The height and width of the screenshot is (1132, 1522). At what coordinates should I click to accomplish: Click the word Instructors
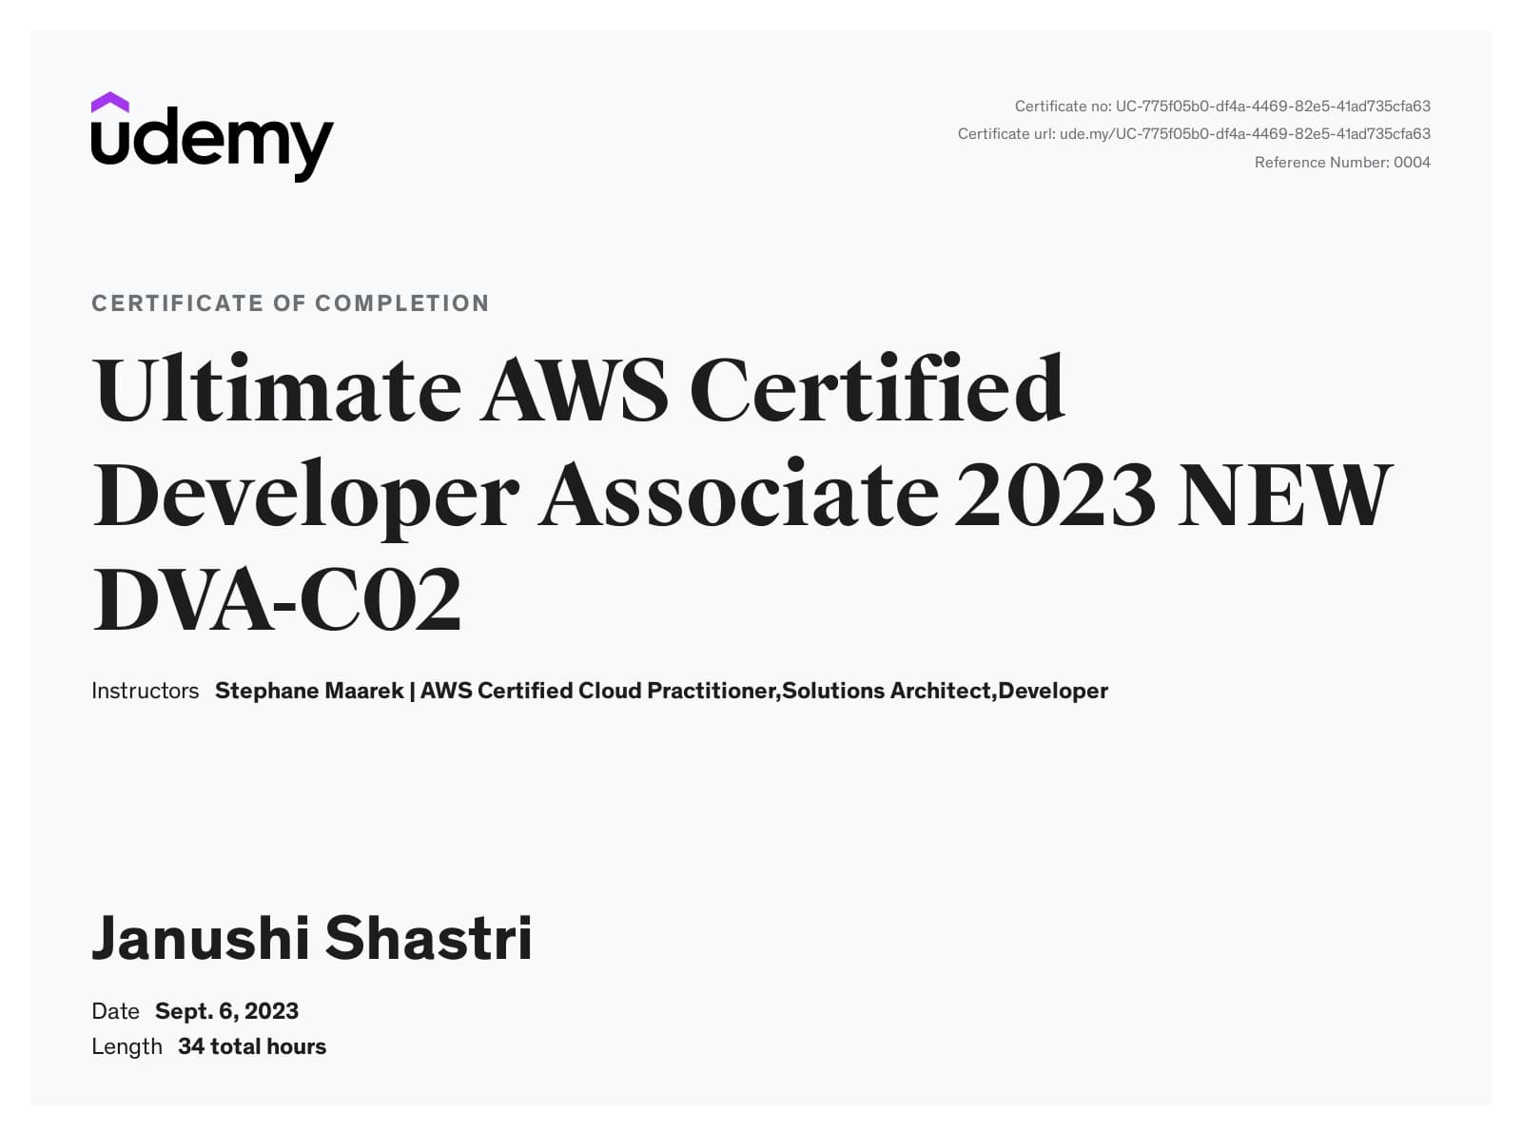[144, 691]
